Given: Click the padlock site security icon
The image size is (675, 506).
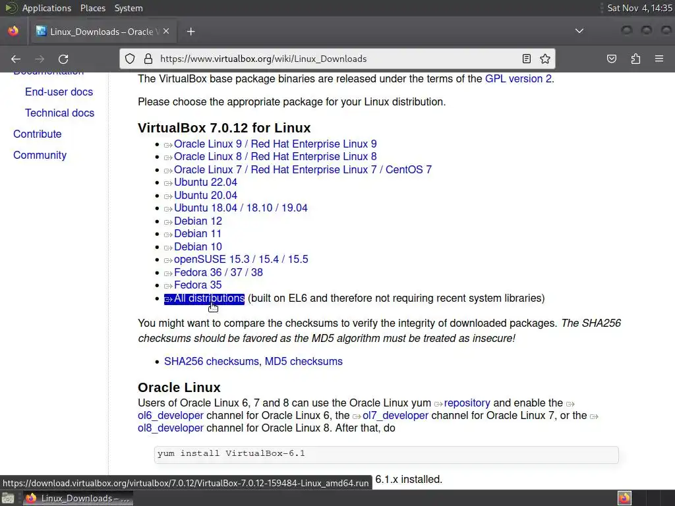Looking at the screenshot, I should coord(148,59).
